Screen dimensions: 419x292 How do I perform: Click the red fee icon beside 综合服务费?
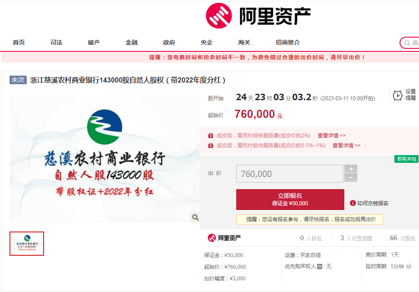pyautogui.click(x=210, y=136)
